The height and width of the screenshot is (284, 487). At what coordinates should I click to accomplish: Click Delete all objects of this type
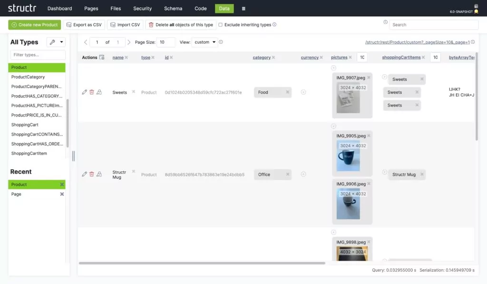tap(181, 25)
